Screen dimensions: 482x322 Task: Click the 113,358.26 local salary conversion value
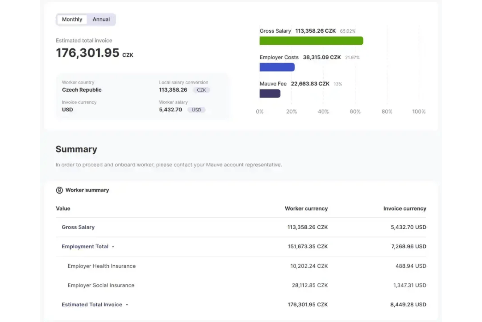click(173, 90)
